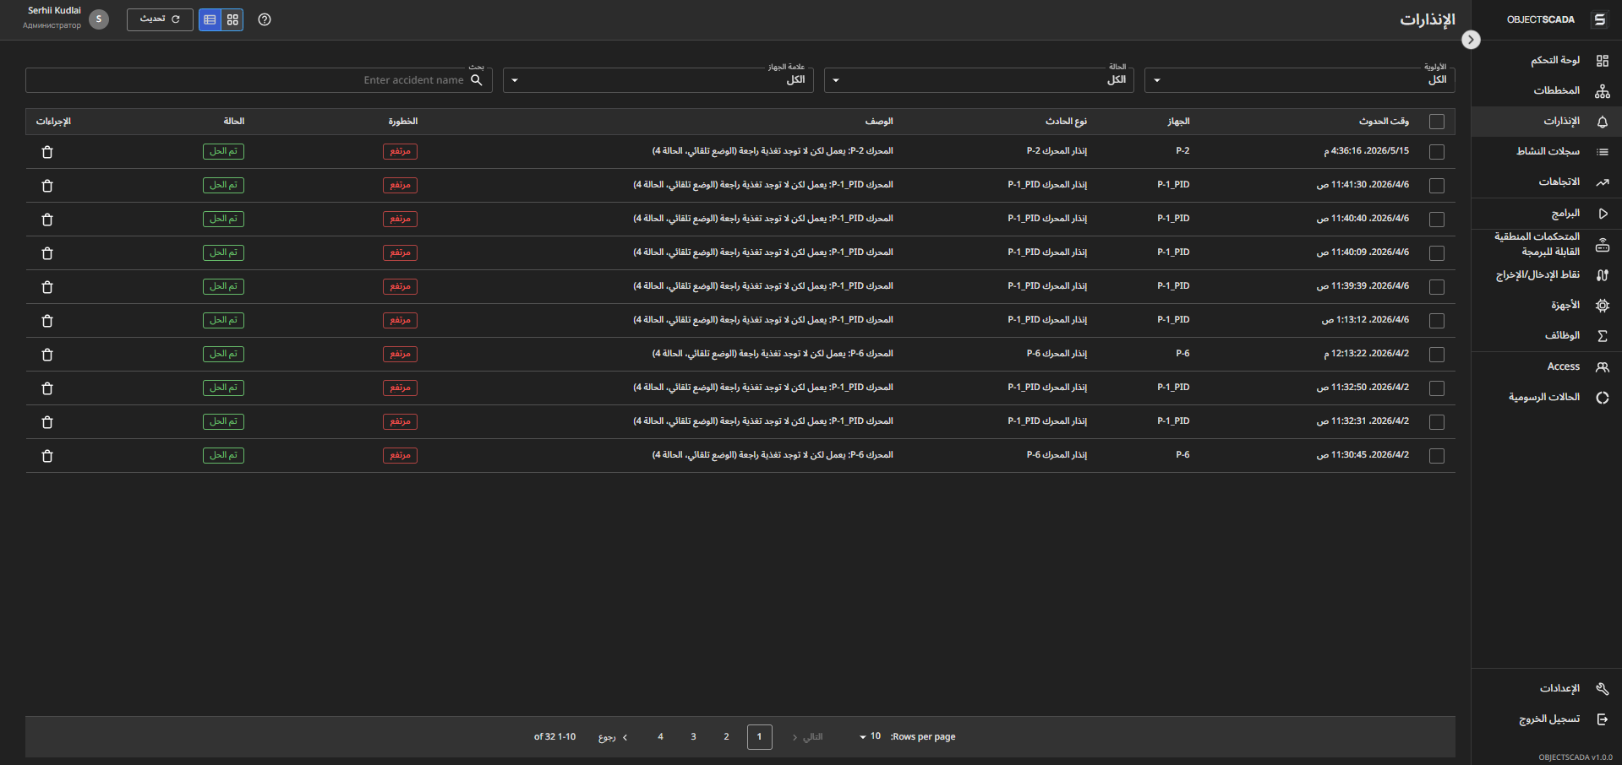The height and width of the screenshot is (765, 1622).
Task: Check the alarm row at 11:32:50
Action: pos(1436,388)
